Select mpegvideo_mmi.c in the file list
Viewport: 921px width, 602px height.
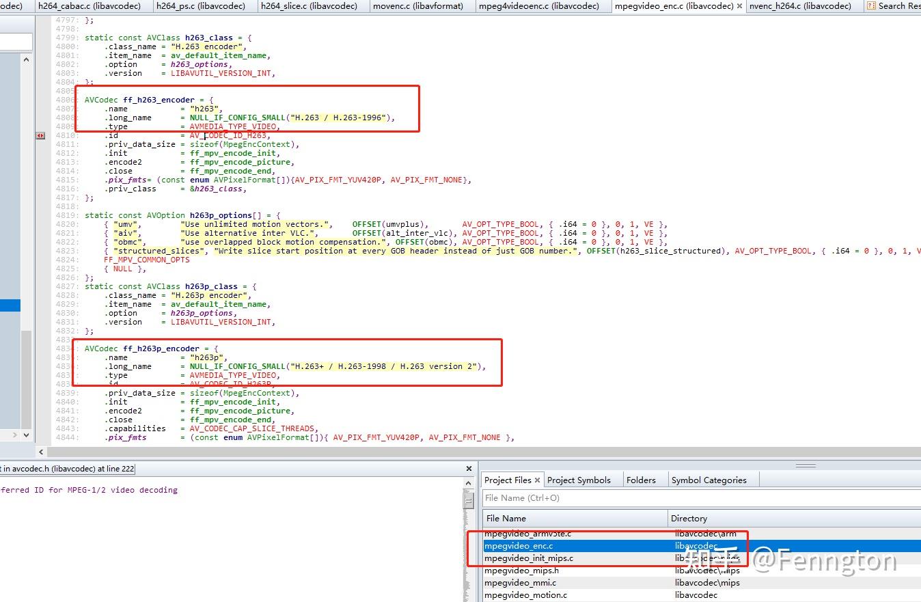coord(701,583)
